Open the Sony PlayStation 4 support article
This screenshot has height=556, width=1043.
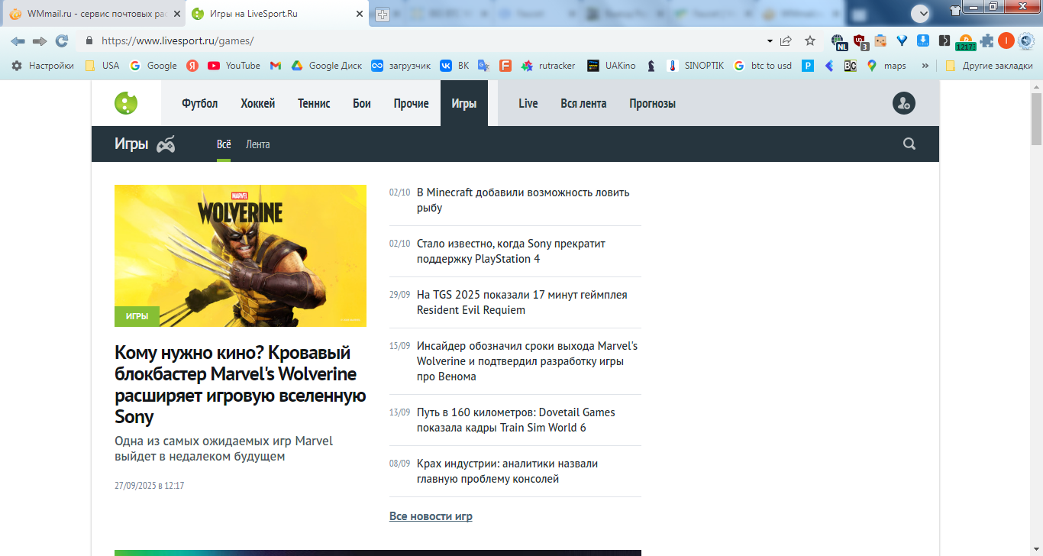coord(511,251)
